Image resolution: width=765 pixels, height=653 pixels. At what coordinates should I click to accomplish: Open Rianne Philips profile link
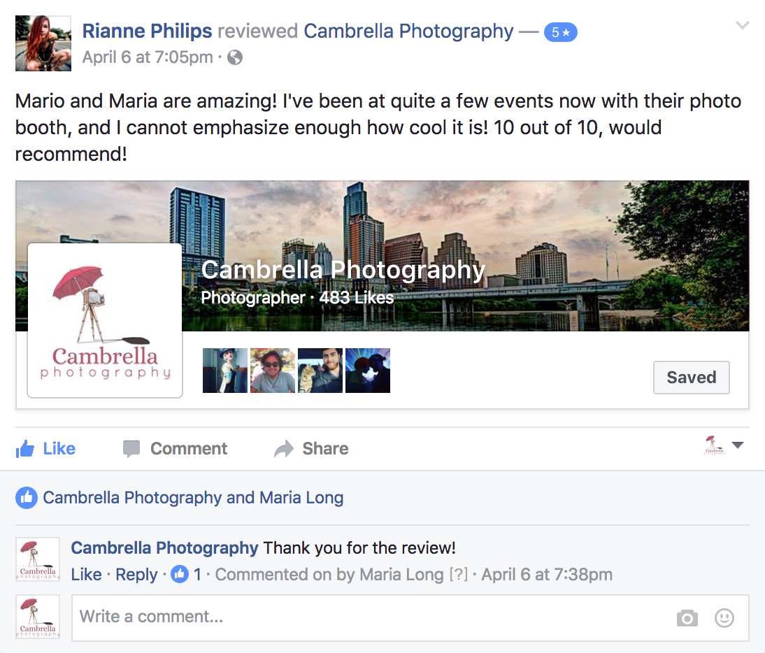(x=147, y=31)
